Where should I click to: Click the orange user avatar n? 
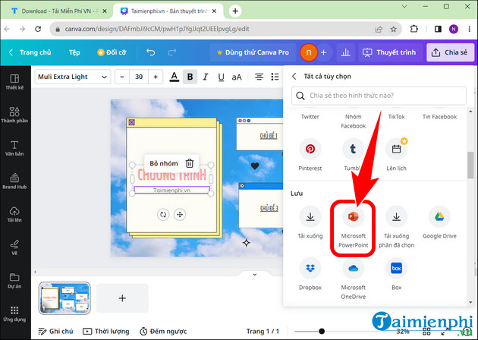tap(309, 52)
